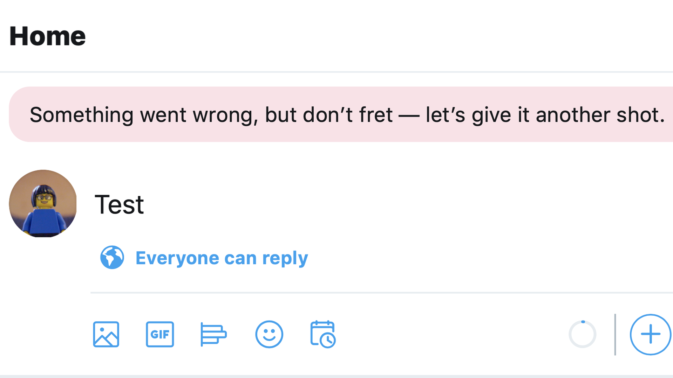Screen dimensions: 673x378
Task: Add a poll to the tweet
Action: tap(213, 334)
